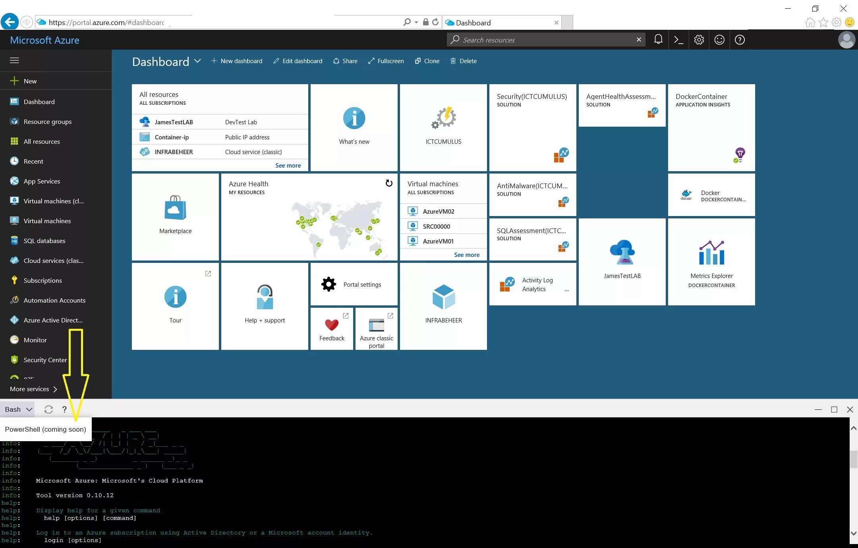Restart the Cloud Shell session
This screenshot has width=858, height=548.
coord(48,409)
